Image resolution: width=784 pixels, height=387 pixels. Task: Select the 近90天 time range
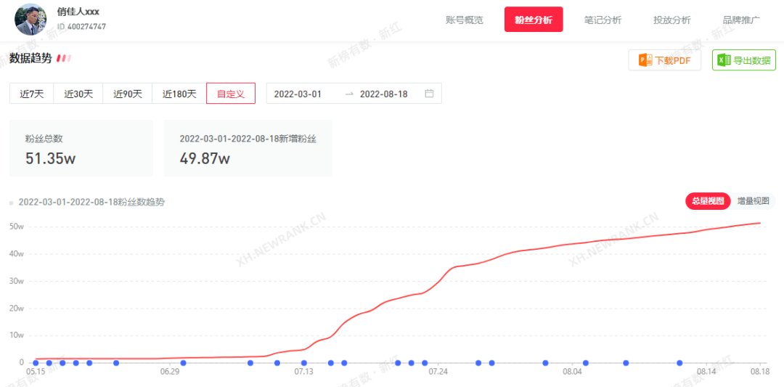[128, 94]
